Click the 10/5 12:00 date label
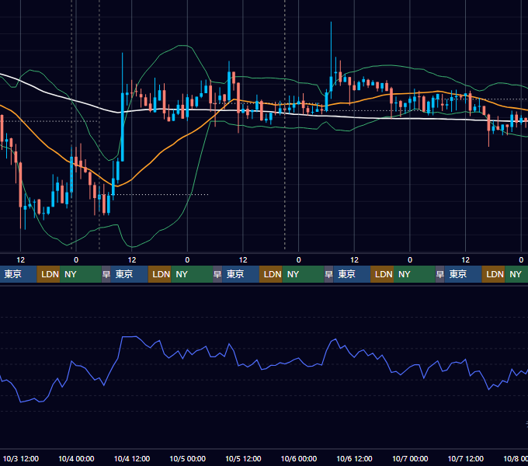The image size is (528, 466). point(243,458)
